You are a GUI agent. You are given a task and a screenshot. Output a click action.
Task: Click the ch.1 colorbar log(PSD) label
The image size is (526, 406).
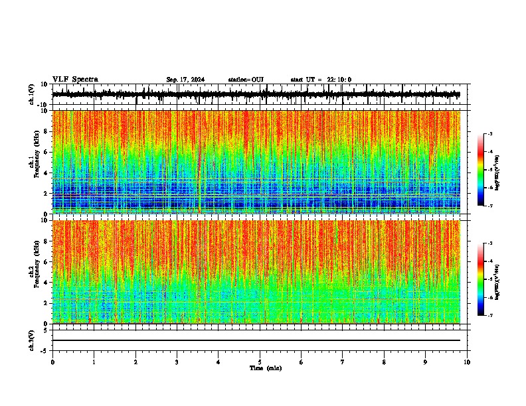tap(497, 173)
